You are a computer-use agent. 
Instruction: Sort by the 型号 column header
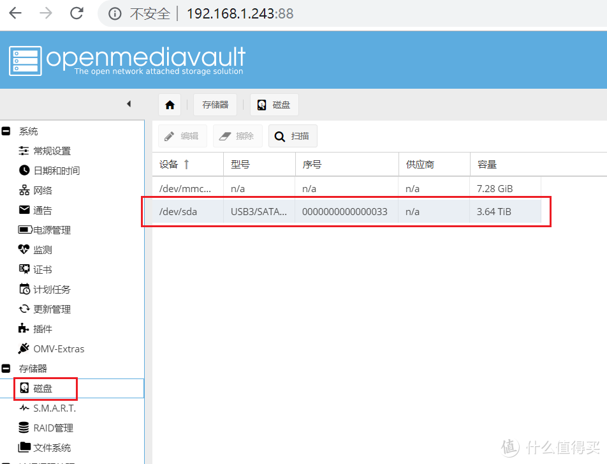point(260,165)
